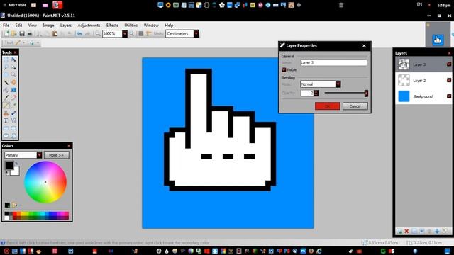Viewport: 454px width, 255px height.
Task: Add new layer icon in Layers panel
Action: [x=399, y=231]
